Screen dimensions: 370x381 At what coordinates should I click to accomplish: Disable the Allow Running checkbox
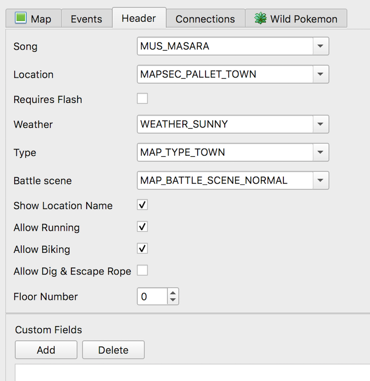[142, 227]
